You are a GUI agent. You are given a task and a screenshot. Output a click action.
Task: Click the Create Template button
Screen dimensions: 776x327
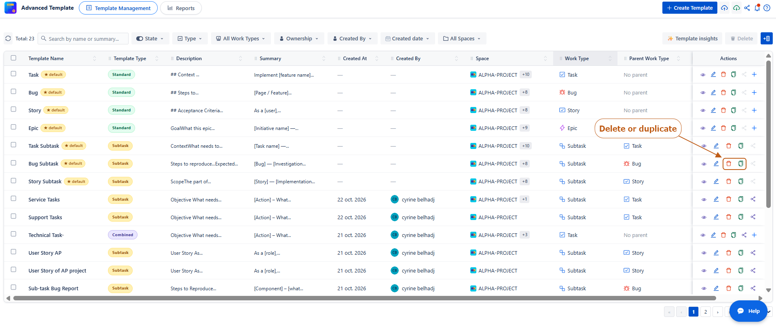coord(689,8)
